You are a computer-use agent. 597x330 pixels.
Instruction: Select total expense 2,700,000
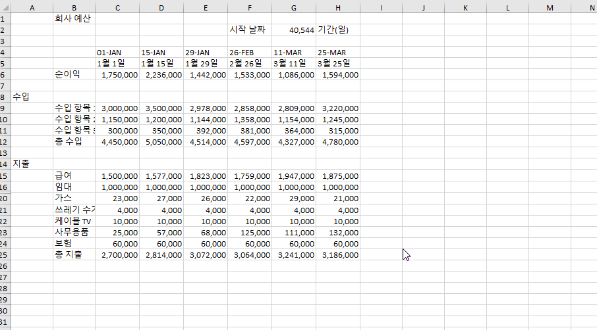(117, 255)
